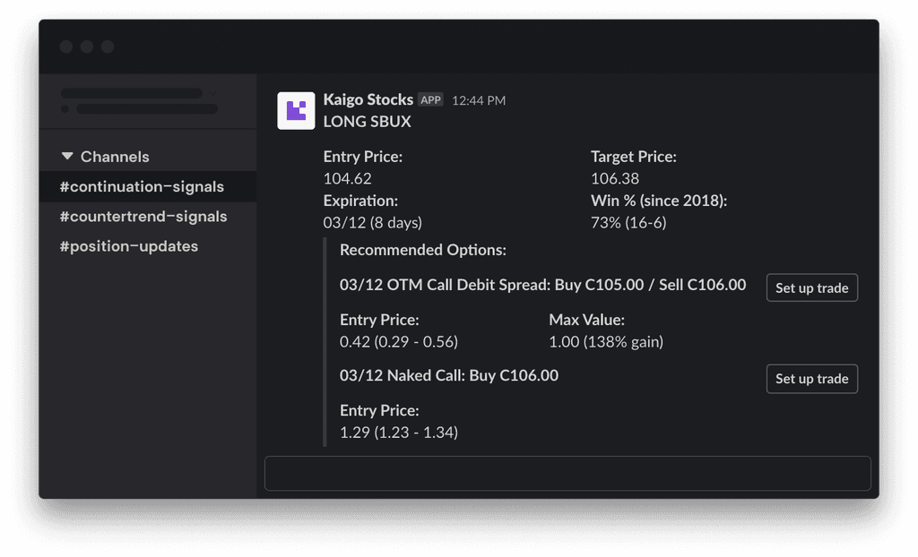Open the Kaigo Stocks sender name

(x=368, y=99)
